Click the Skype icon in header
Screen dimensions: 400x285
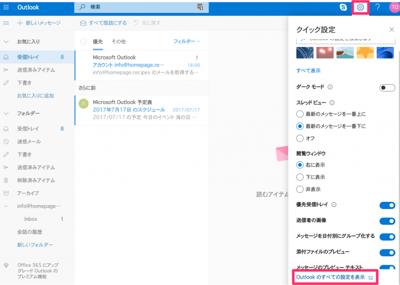click(x=343, y=7)
